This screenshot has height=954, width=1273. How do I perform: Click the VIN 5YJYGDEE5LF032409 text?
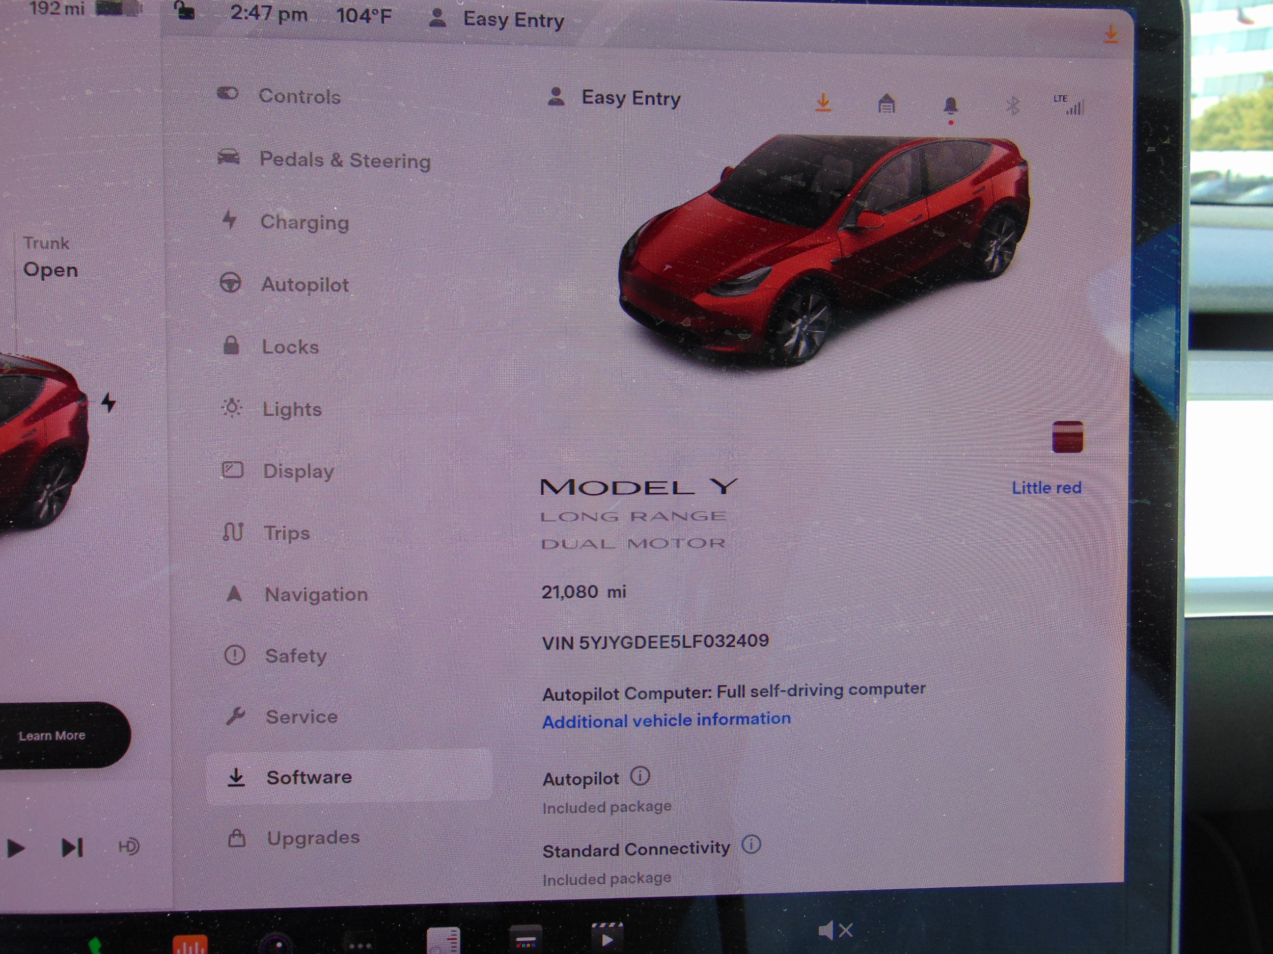(x=656, y=642)
